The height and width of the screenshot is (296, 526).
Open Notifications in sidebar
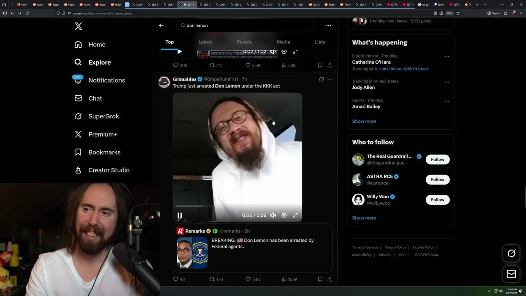(x=99, y=80)
